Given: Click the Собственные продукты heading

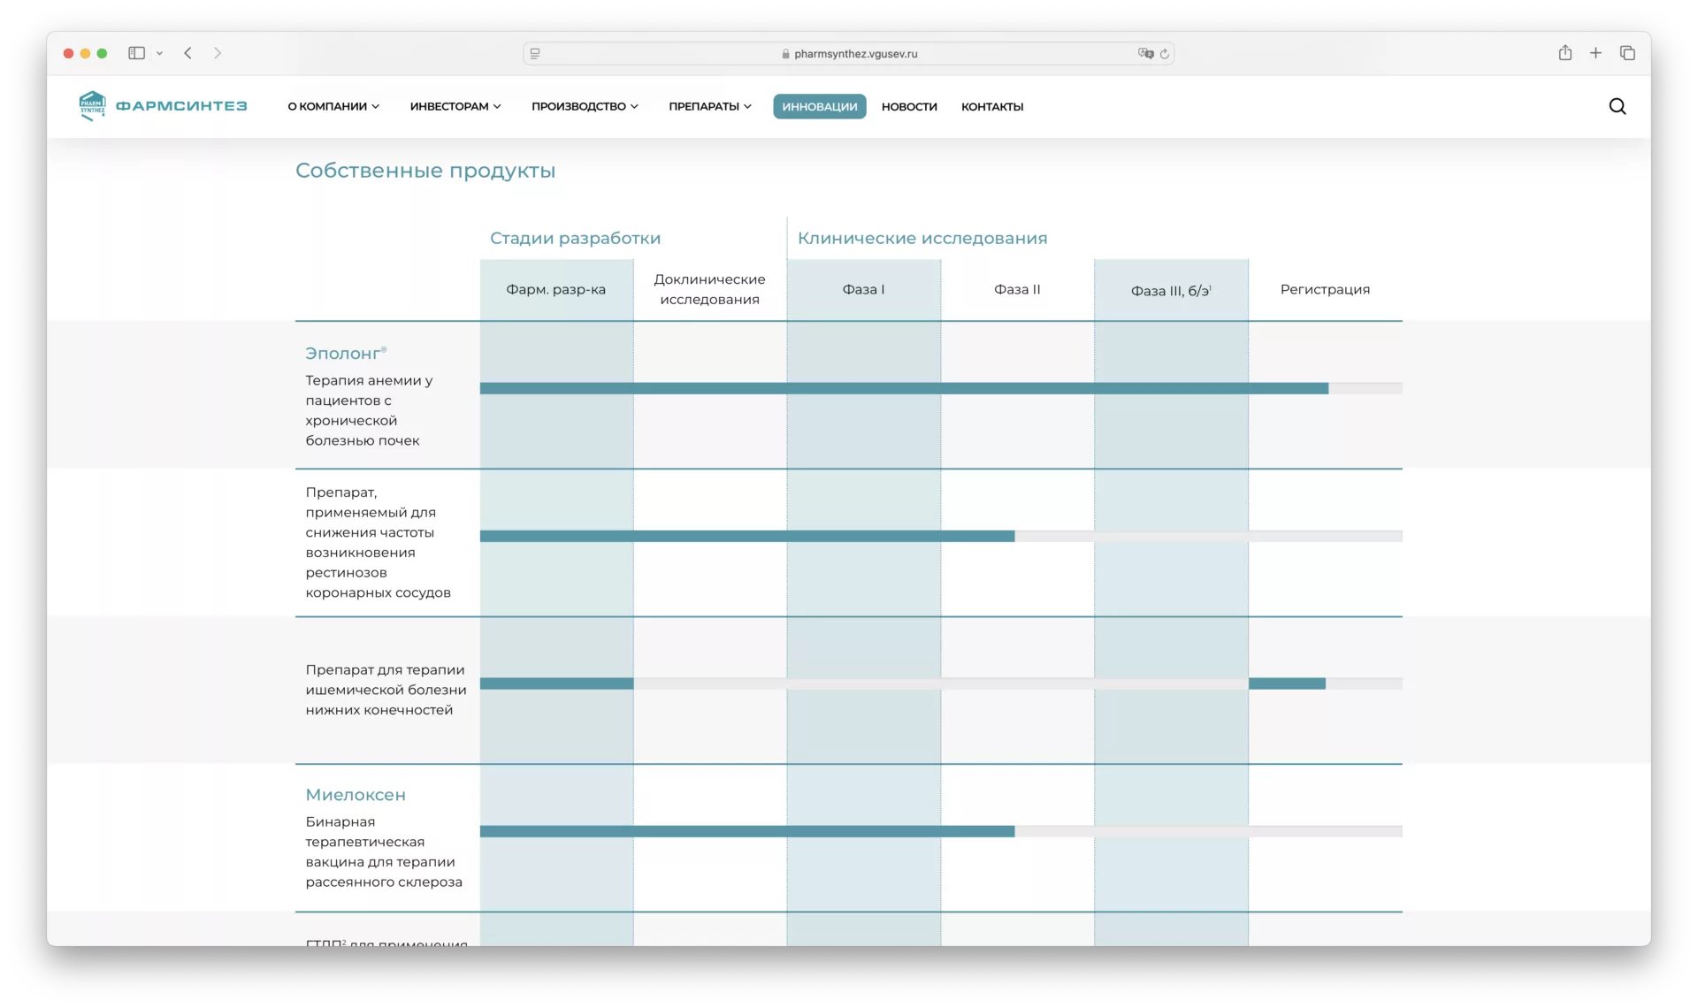Looking at the screenshot, I should pos(425,171).
